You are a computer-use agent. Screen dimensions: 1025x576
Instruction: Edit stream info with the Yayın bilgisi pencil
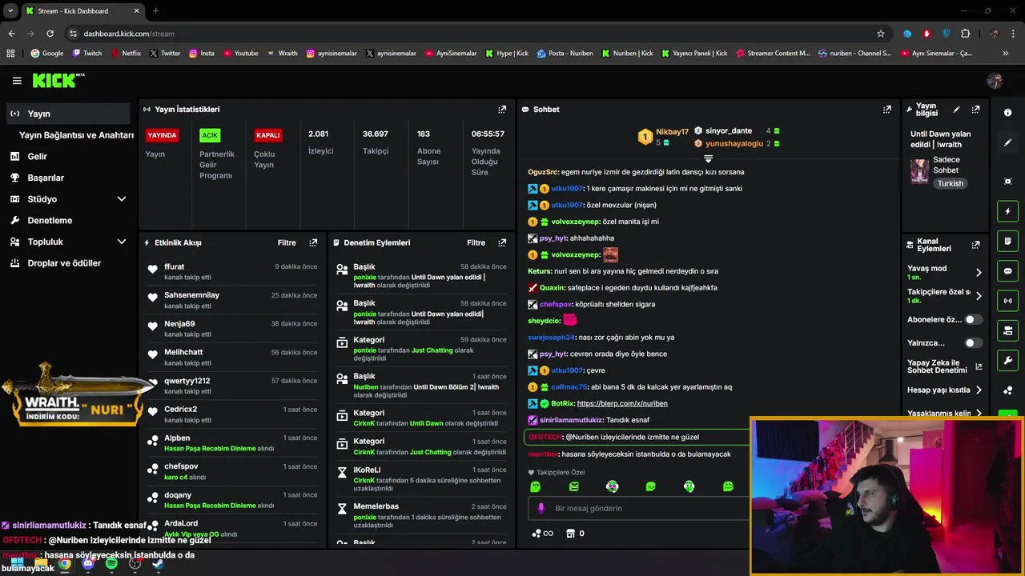point(956,110)
